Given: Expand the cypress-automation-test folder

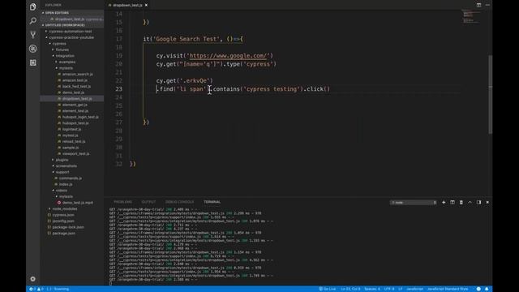Looking at the screenshot, I should click(x=71, y=32).
